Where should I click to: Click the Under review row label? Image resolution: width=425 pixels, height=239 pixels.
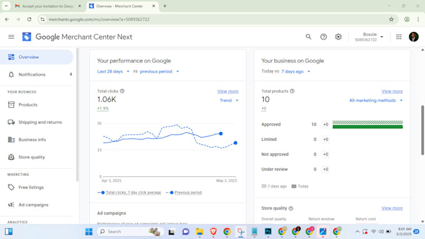coord(274,169)
